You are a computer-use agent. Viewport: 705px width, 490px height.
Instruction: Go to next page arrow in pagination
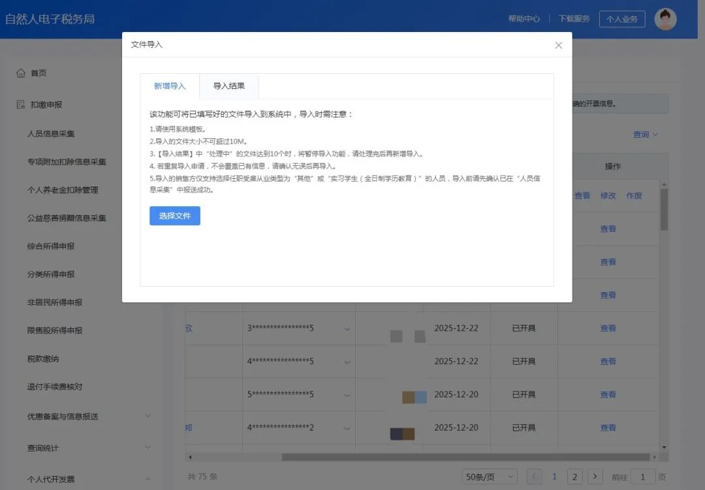595,477
